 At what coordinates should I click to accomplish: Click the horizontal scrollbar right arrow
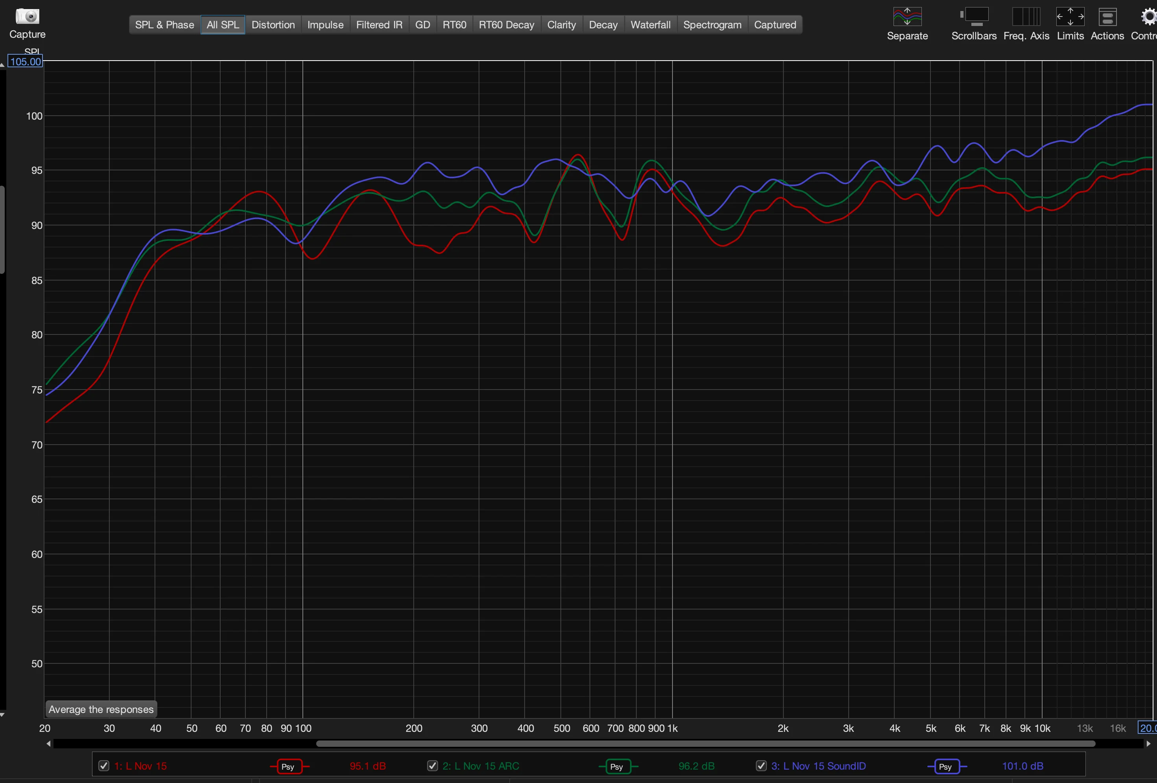[x=1148, y=744]
